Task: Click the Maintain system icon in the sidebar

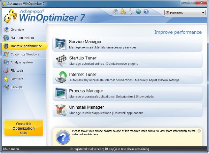Action: (x=6, y=38)
